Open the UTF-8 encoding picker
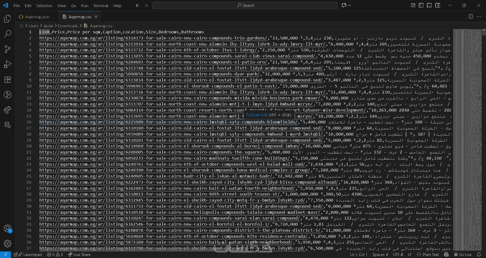This screenshot has width=486, height=258. coord(398,255)
